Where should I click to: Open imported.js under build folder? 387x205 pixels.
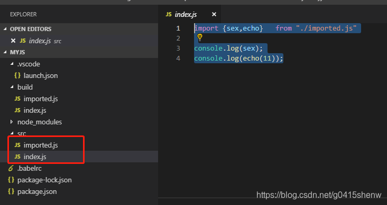coord(41,99)
